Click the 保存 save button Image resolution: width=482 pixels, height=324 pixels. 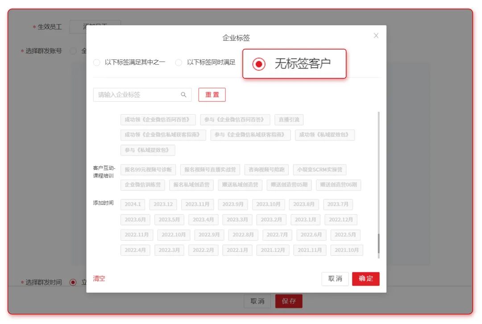tap(289, 301)
